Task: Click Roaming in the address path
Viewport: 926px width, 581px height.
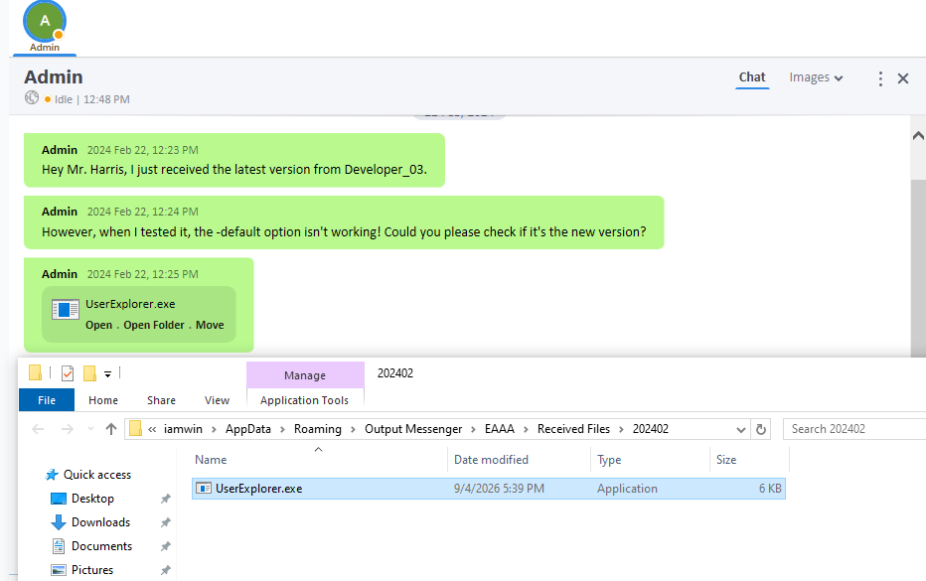Action: tap(318, 429)
